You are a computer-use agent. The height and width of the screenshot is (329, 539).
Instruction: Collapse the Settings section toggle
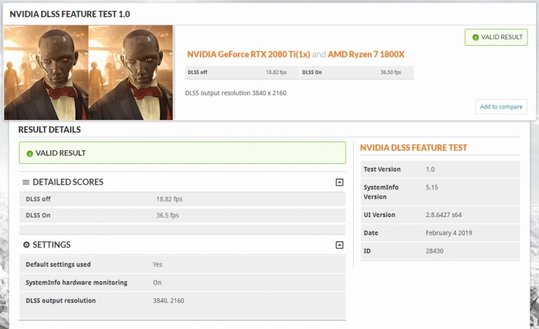[339, 245]
